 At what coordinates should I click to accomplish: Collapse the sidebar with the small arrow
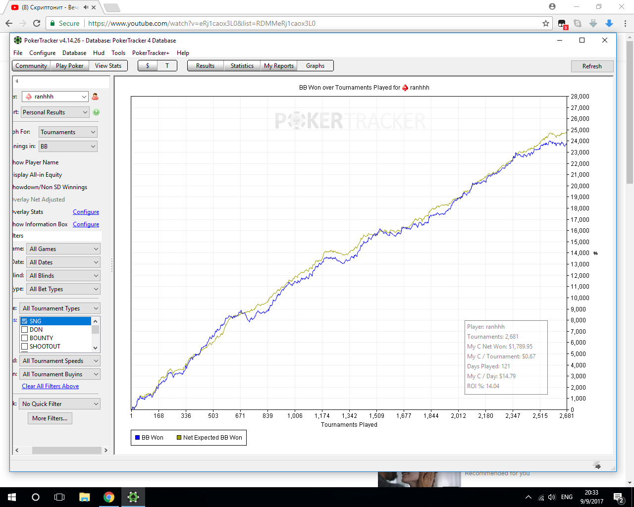pos(16,81)
